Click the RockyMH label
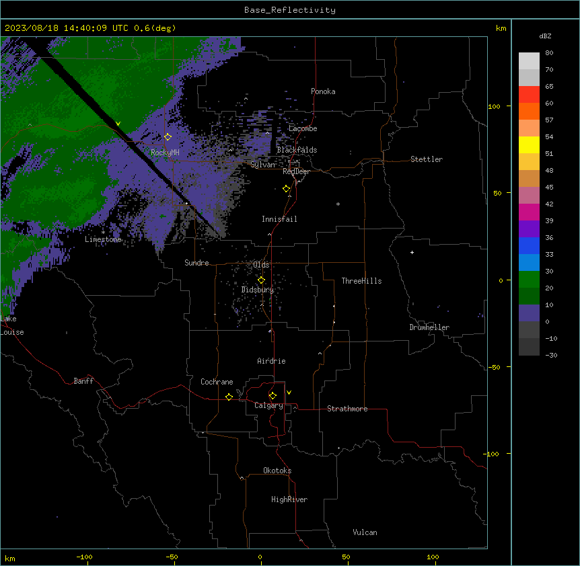This screenshot has width=580, height=566. pyautogui.click(x=165, y=153)
